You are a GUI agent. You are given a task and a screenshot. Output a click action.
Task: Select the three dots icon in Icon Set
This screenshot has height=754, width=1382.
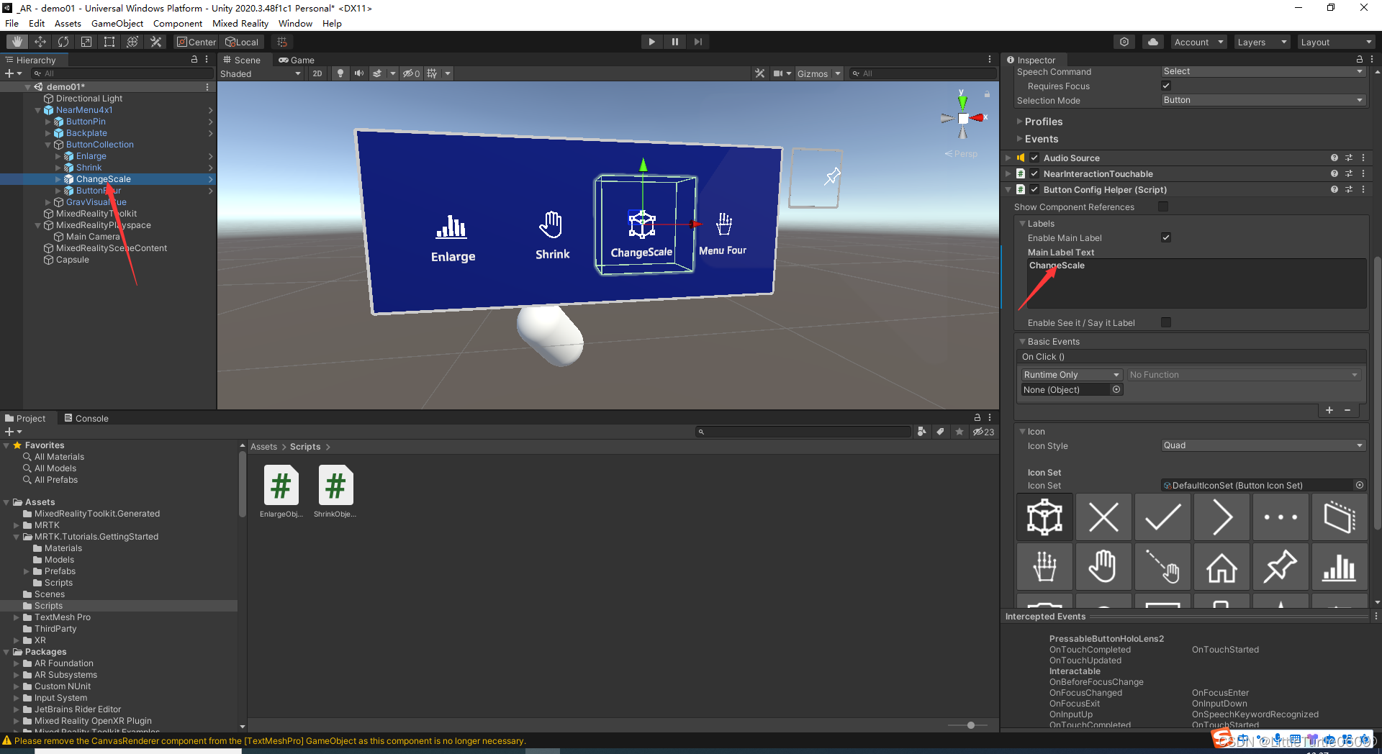tap(1281, 517)
